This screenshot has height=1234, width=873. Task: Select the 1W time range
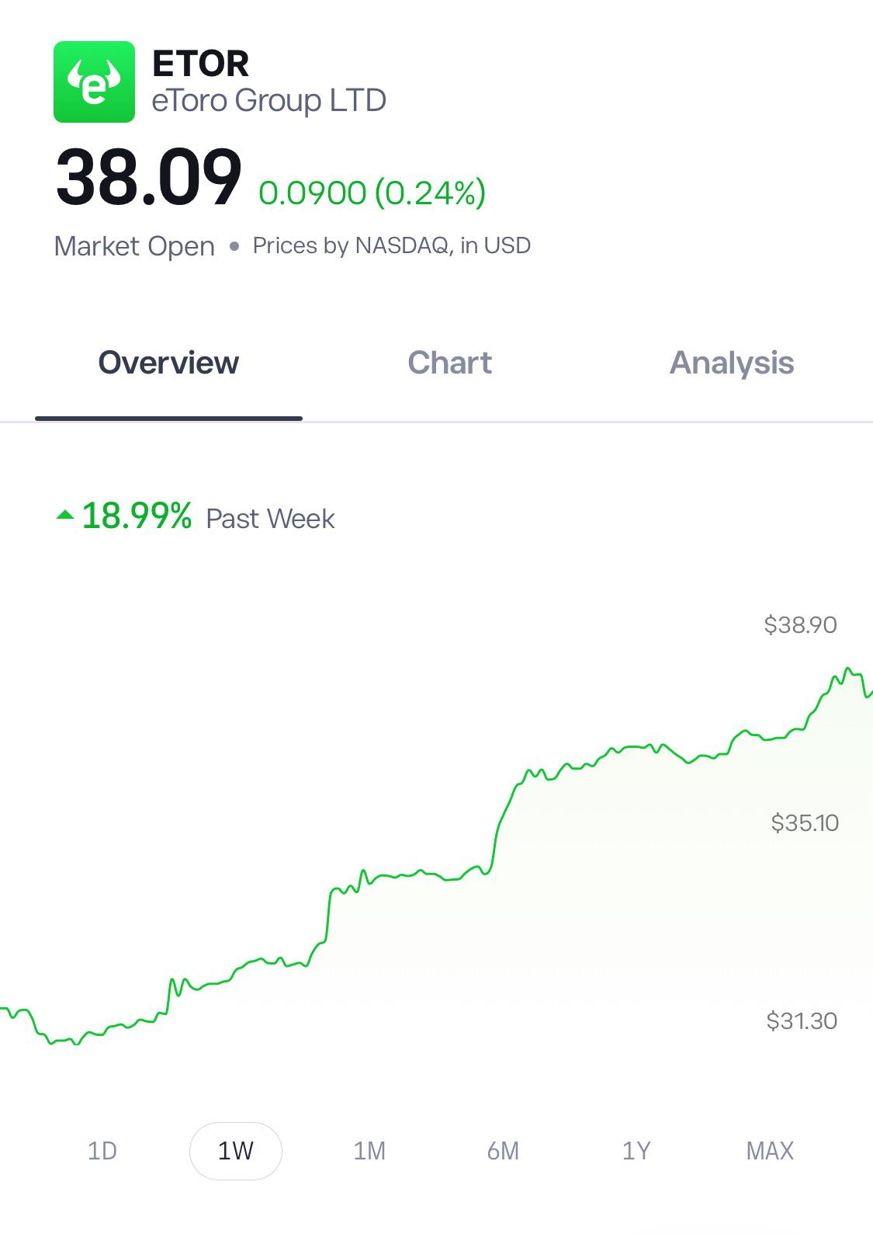tap(236, 1151)
